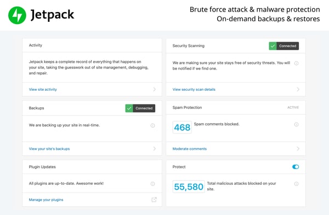Open the View site activity link
The height and width of the screenshot is (215, 329).
[x=43, y=89]
